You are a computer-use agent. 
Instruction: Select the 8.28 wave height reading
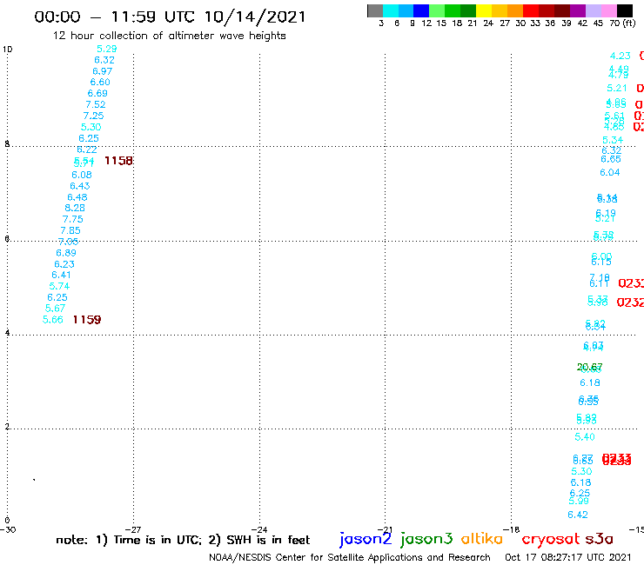pyautogui.click(x=75, y=208)
